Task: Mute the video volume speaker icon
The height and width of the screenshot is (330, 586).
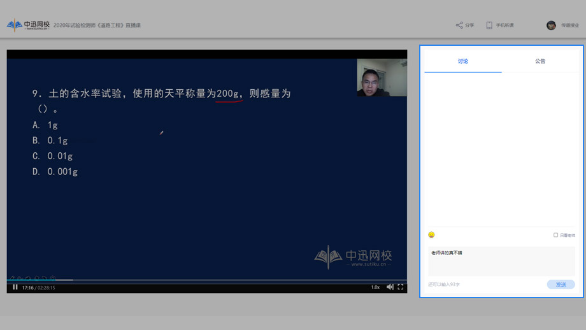Action: [x=390, y=287]
